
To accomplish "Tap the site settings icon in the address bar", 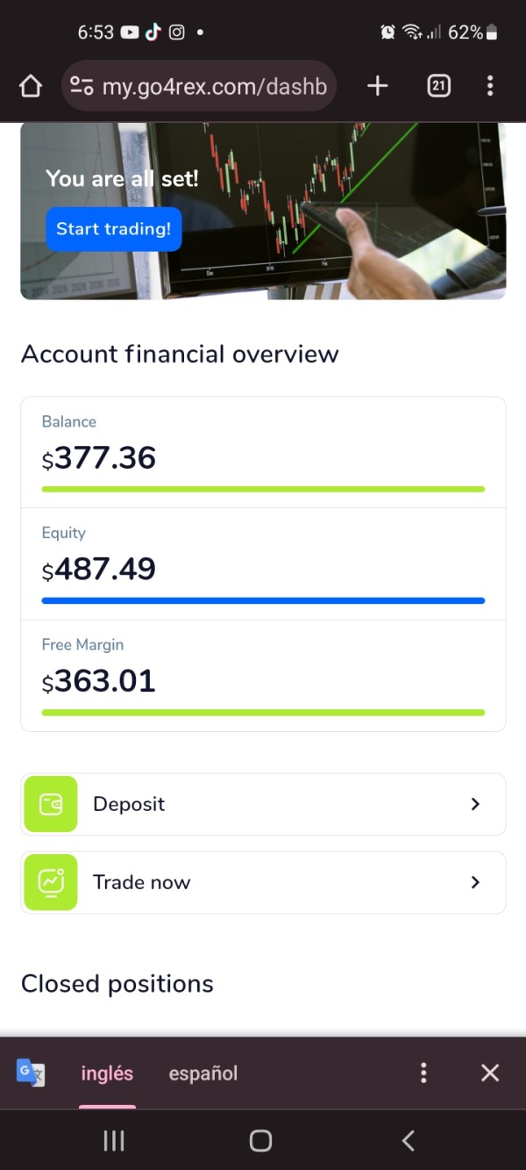I will click(x=82, y=86).
